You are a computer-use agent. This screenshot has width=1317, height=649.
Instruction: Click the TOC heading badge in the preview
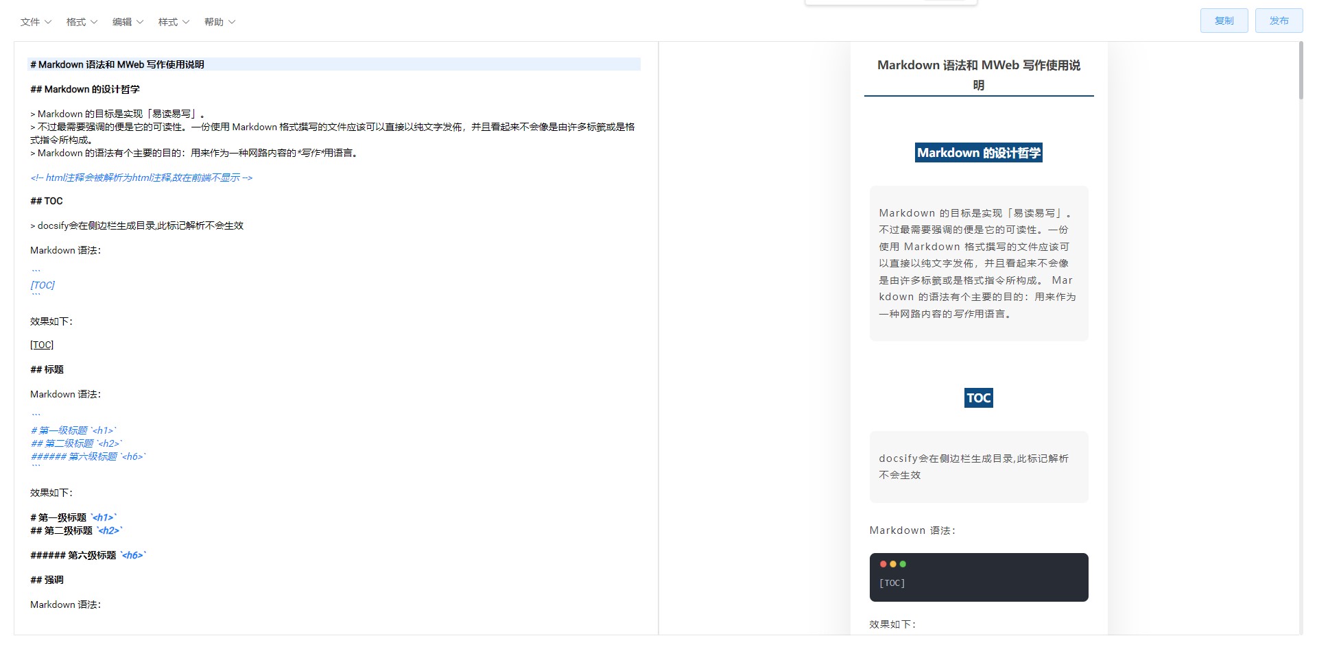[x=978, y=397]
